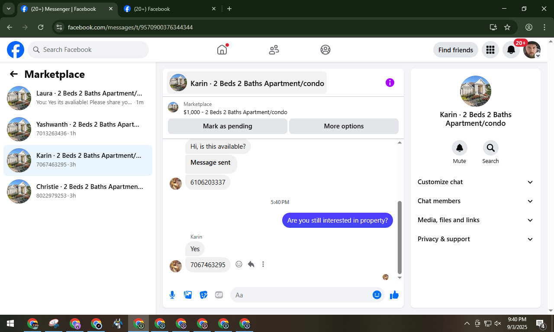View site information icon in address bar
Image resolution: width=554 pixels, height=332 pixels.
[x=60, y=27]
